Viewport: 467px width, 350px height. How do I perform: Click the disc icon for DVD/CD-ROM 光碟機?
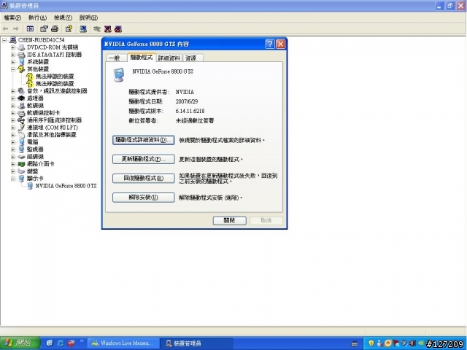pyautogui.click(x=21, y=47)
